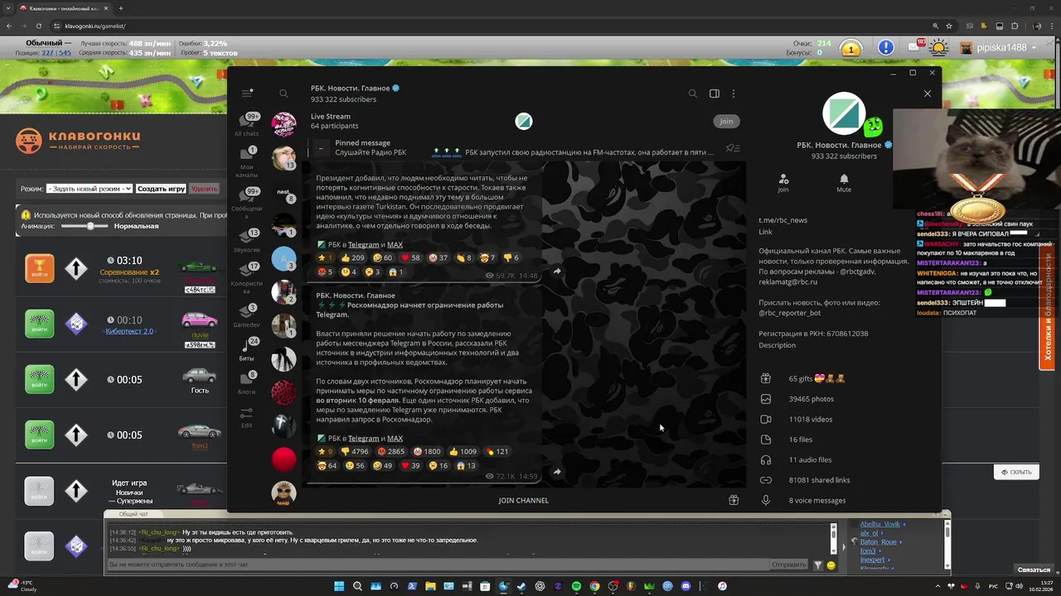Open the Кибертекст 2.0 link
Screen dimensions: 1061x596
point(128,331)
